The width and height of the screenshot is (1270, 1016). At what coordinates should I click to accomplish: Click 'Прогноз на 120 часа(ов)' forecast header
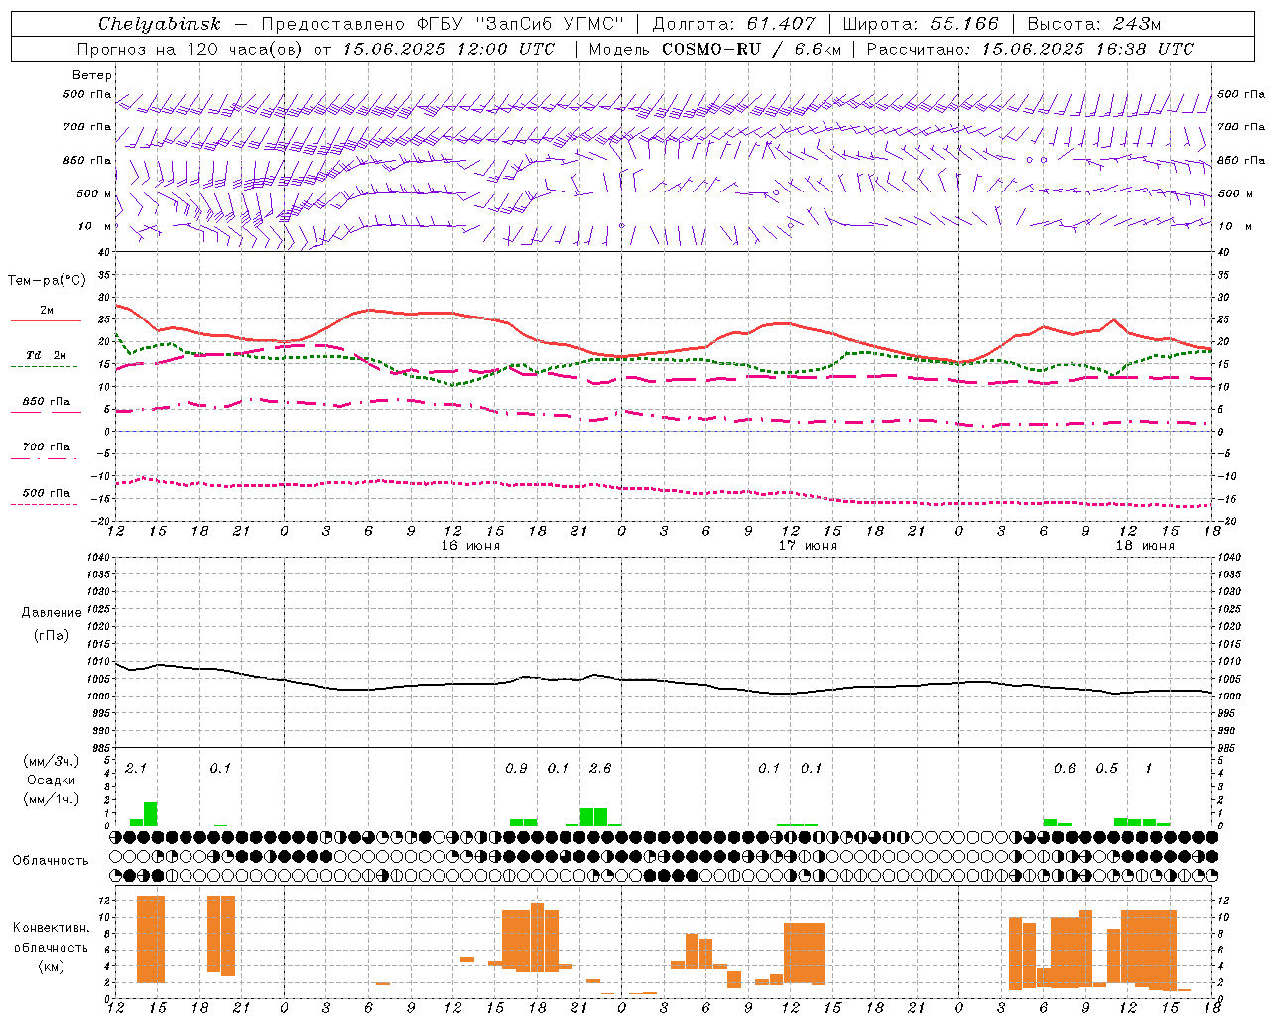pos(190,49)
